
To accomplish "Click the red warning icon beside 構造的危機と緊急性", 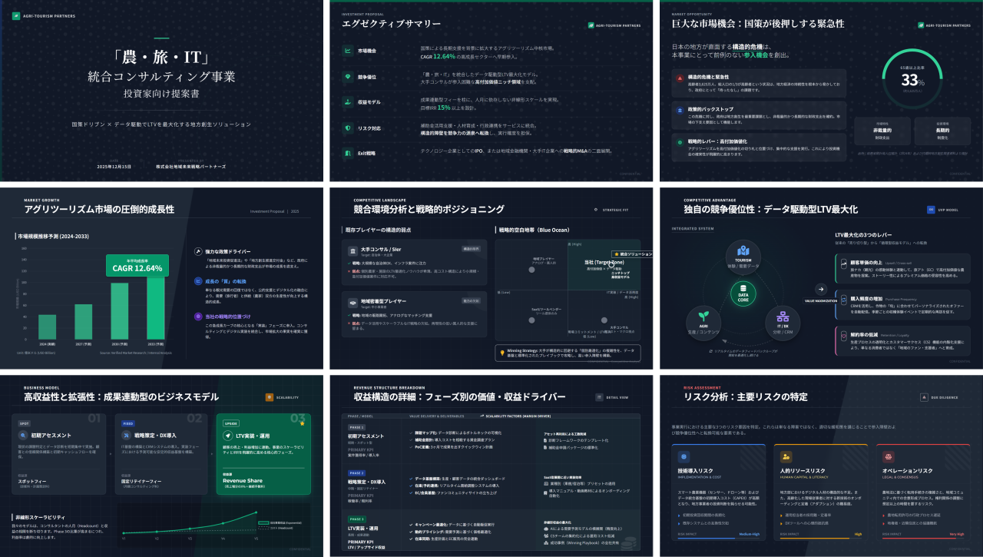I will click(680, 78).
